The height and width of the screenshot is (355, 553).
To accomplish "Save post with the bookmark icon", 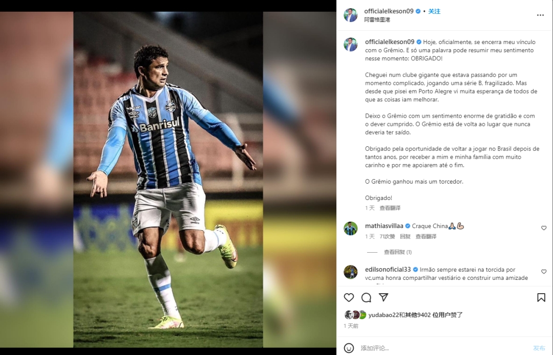I will click(x=541, y=298).
